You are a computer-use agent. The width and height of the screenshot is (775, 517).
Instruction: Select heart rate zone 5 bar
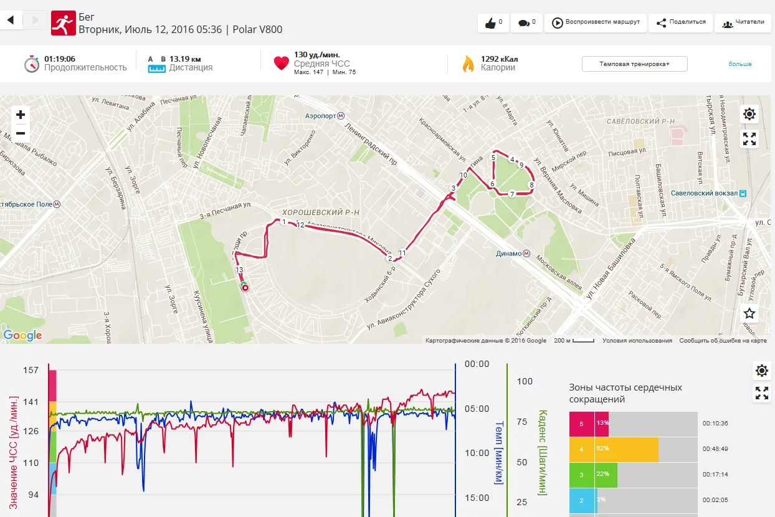(634, 424)
